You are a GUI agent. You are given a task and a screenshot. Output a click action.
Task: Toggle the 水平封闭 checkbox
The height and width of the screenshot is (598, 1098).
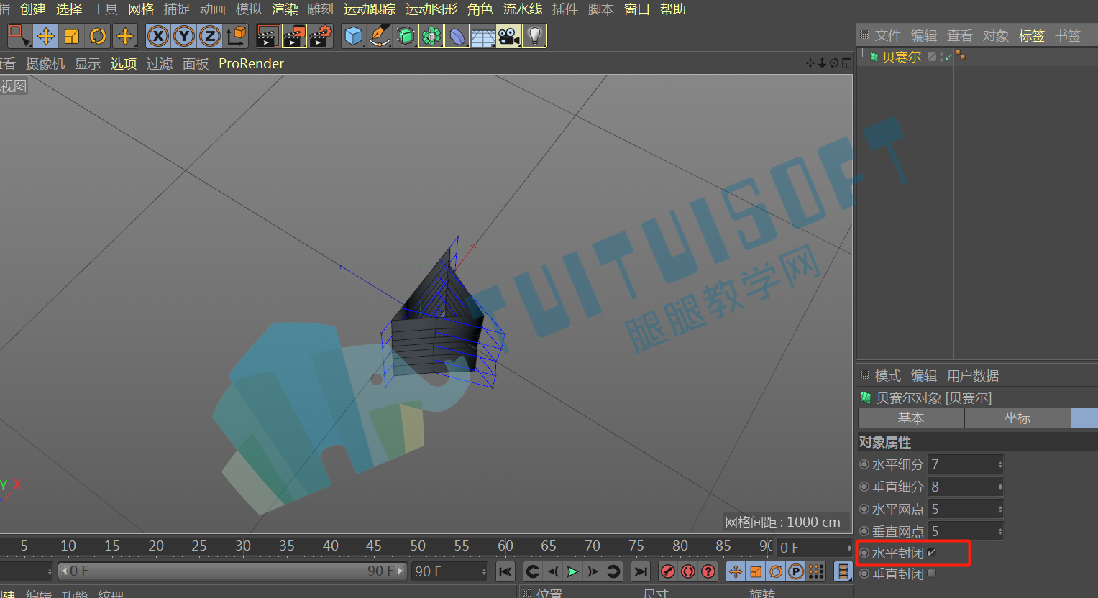click(x=932, y=553)
